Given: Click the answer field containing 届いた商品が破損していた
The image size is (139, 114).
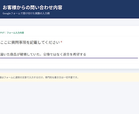Looking at the screenshot, I should 69,55.
